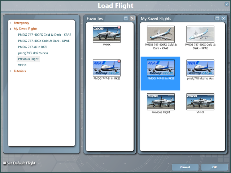Image resolution: width=231 pixels, height=173 pixels.
Task: Choose VHHX thumbnail in My Saved Flights
Action: tap(200, 102)
